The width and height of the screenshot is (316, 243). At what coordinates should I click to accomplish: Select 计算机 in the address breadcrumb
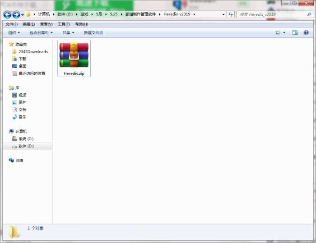click(x=44, y=14)
